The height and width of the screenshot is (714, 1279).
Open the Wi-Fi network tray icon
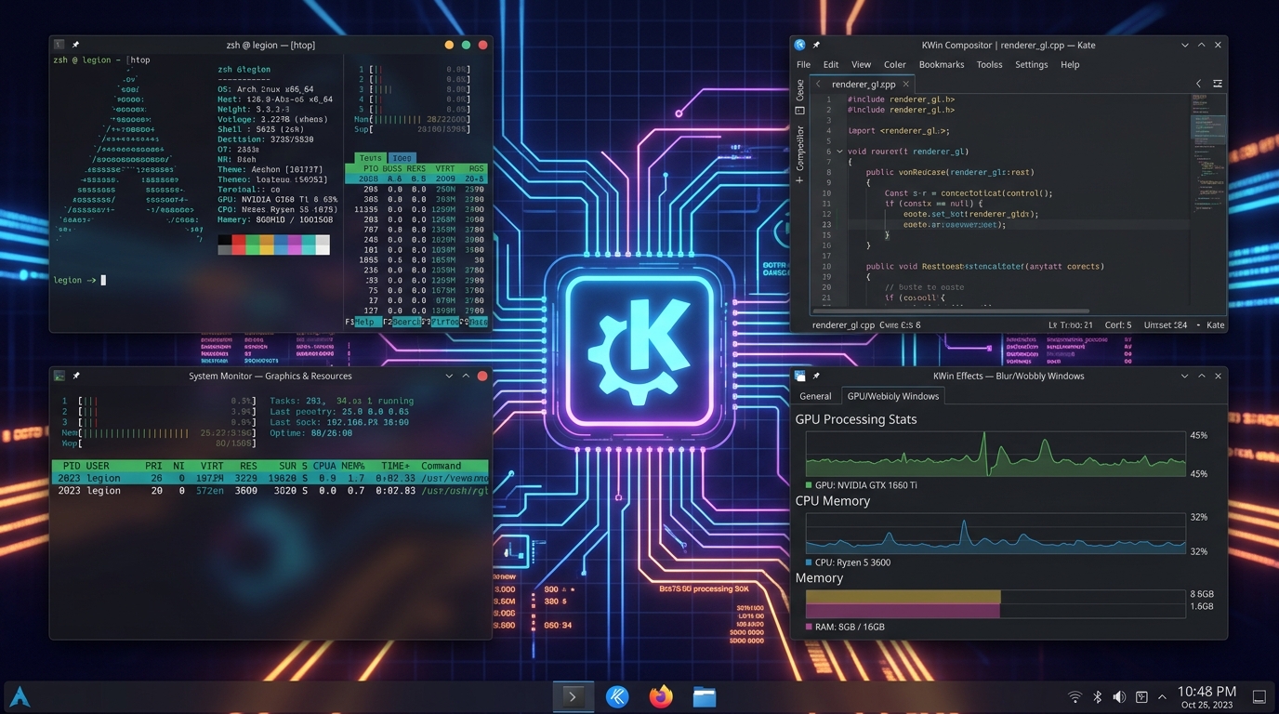(x=1075, y=697)
